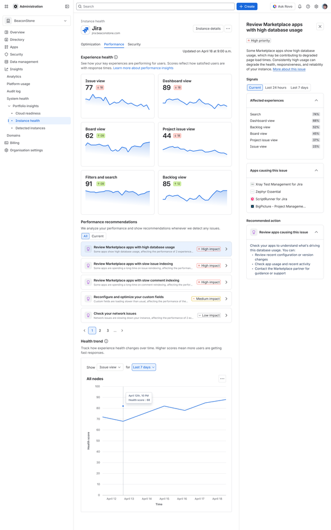Open the more actions menu beside Instance details
This screenshot has height=530, width=331.
pos(228,29)
